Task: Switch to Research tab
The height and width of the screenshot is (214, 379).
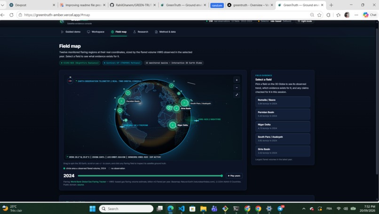Action: click(x=141, y=32)
